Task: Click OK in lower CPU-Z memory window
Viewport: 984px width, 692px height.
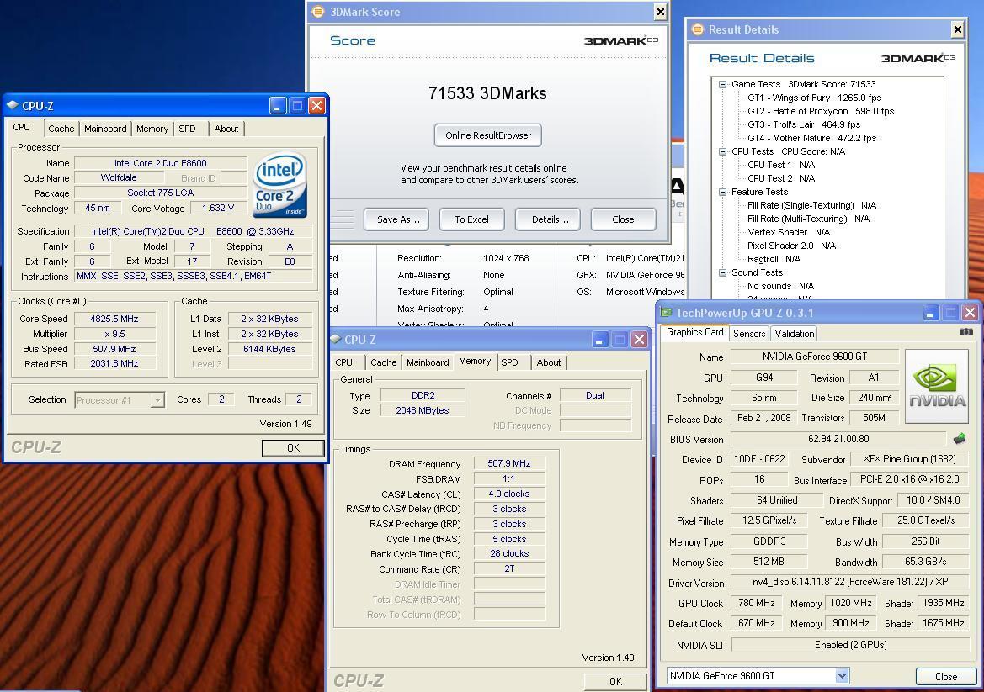Action: [615, 681]
